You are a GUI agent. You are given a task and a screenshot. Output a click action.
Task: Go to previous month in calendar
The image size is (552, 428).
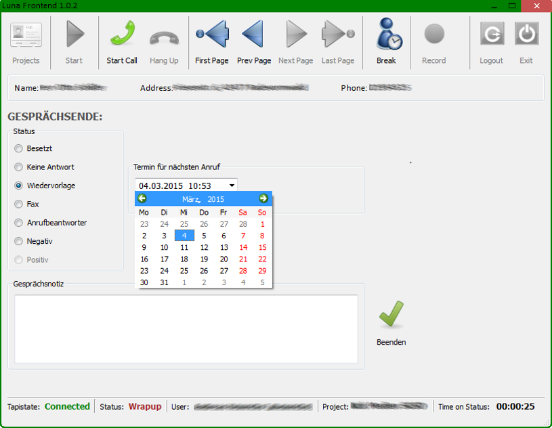[x=142, y=198]
